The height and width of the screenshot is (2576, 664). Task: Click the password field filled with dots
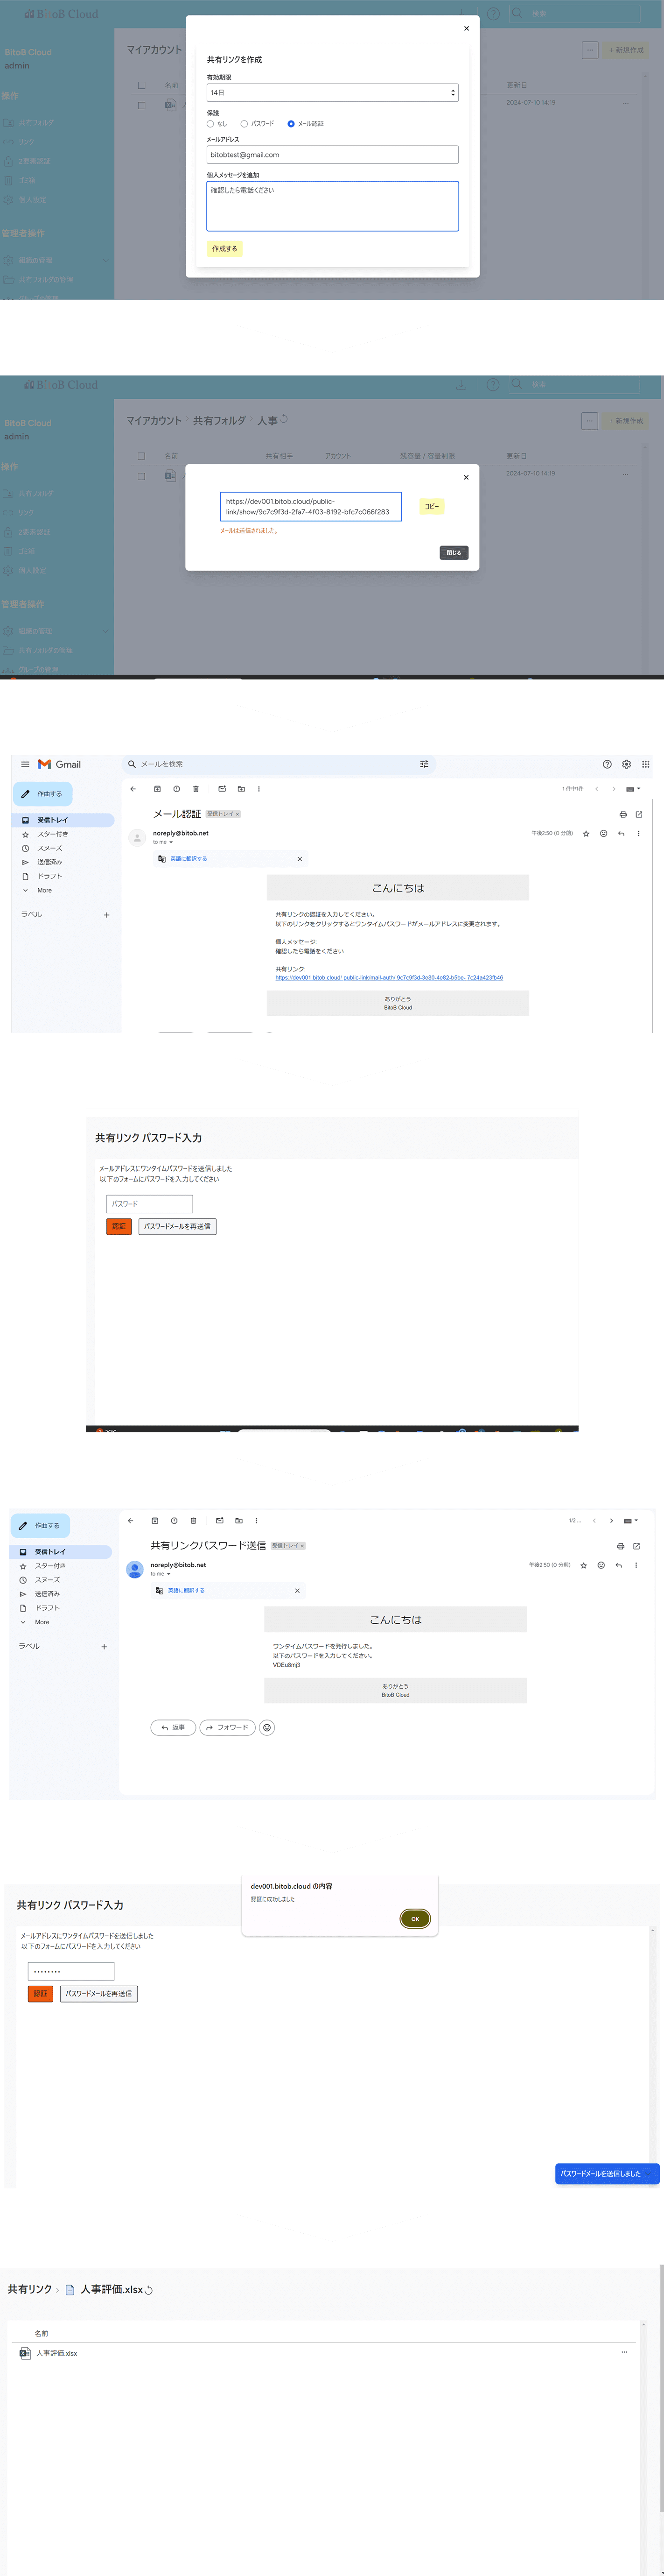point(71,1971)
